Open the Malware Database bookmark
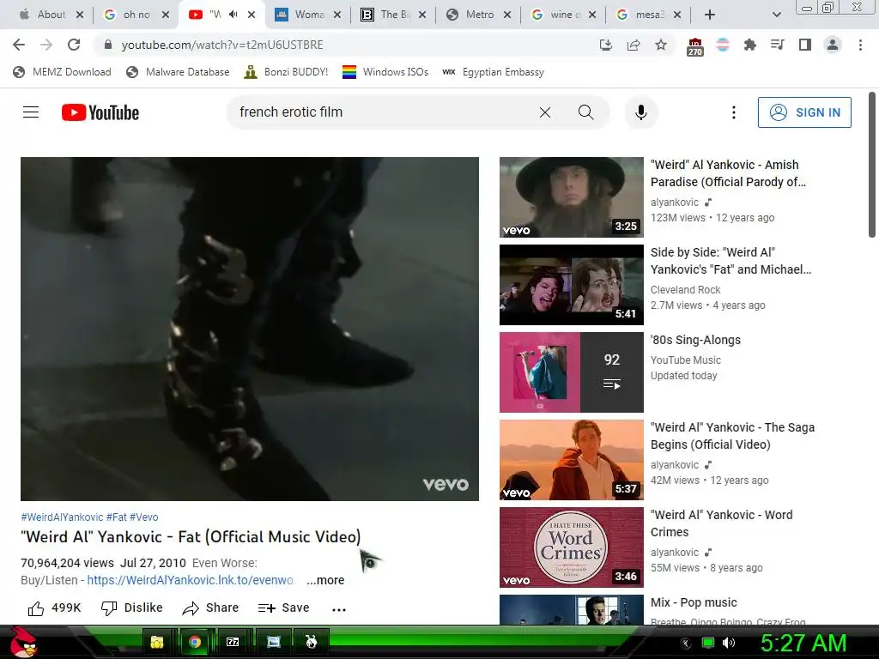The height and width of the screenshot is (659, 879). pos(178,72)
